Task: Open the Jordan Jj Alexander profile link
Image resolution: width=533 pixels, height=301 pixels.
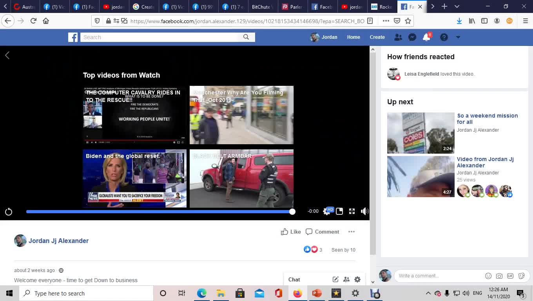Action: (x=58, y=241)
